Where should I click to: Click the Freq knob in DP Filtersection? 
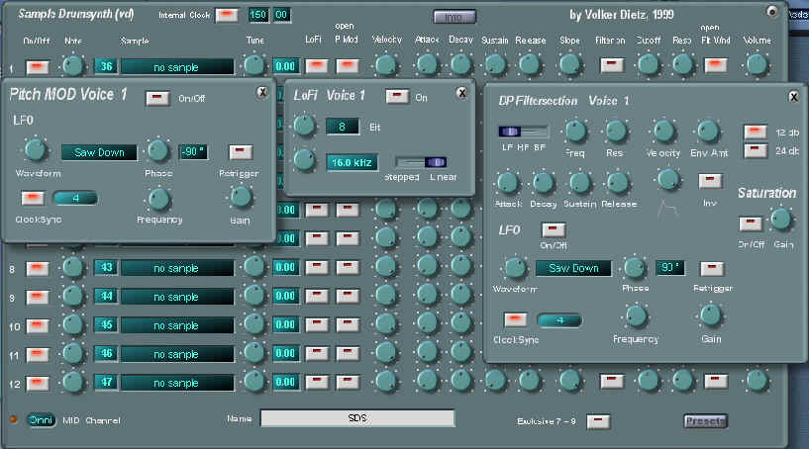click(x=574, y=132)
